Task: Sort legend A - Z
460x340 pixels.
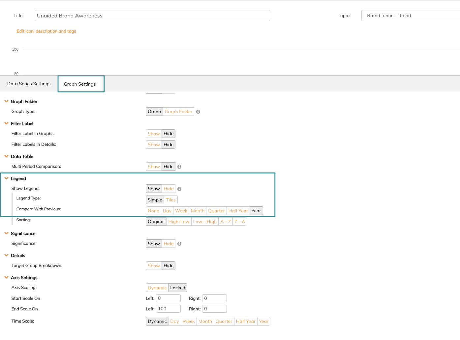Action: 226,222
